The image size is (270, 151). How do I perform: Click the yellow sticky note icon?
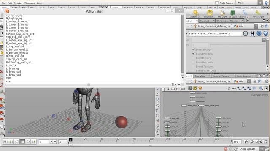pos(195,89)
